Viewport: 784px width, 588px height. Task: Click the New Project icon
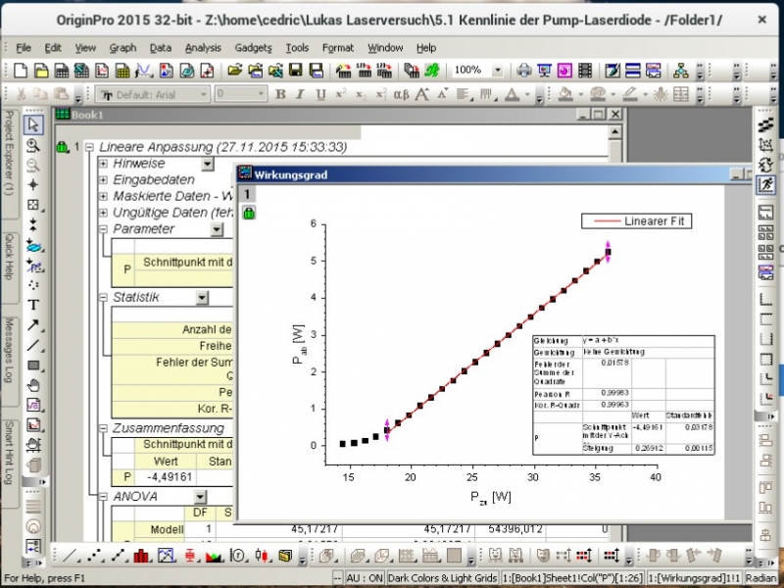click(x=21, y=71)
